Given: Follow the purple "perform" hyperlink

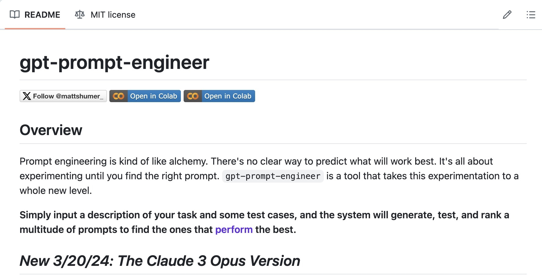Looking at the screenshot, I should pyautogui.click(x=234, y=230).
